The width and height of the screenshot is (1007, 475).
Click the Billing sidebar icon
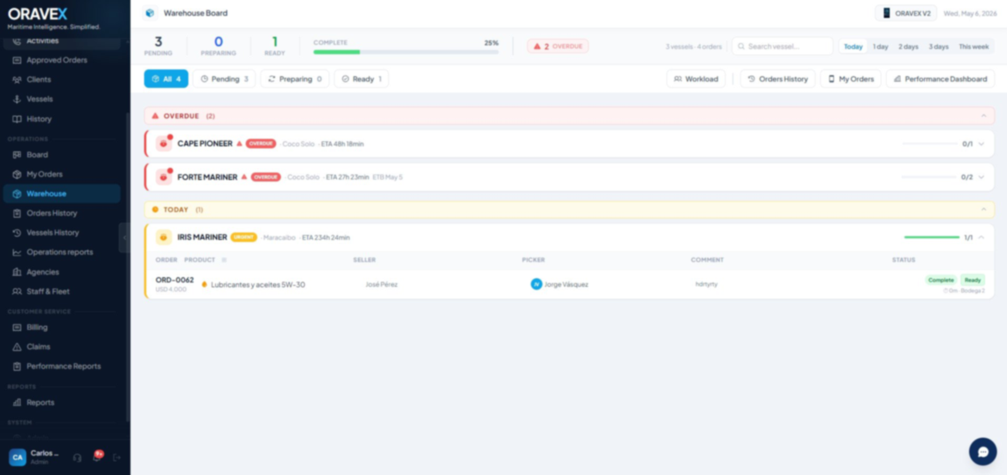coord(17,327)
